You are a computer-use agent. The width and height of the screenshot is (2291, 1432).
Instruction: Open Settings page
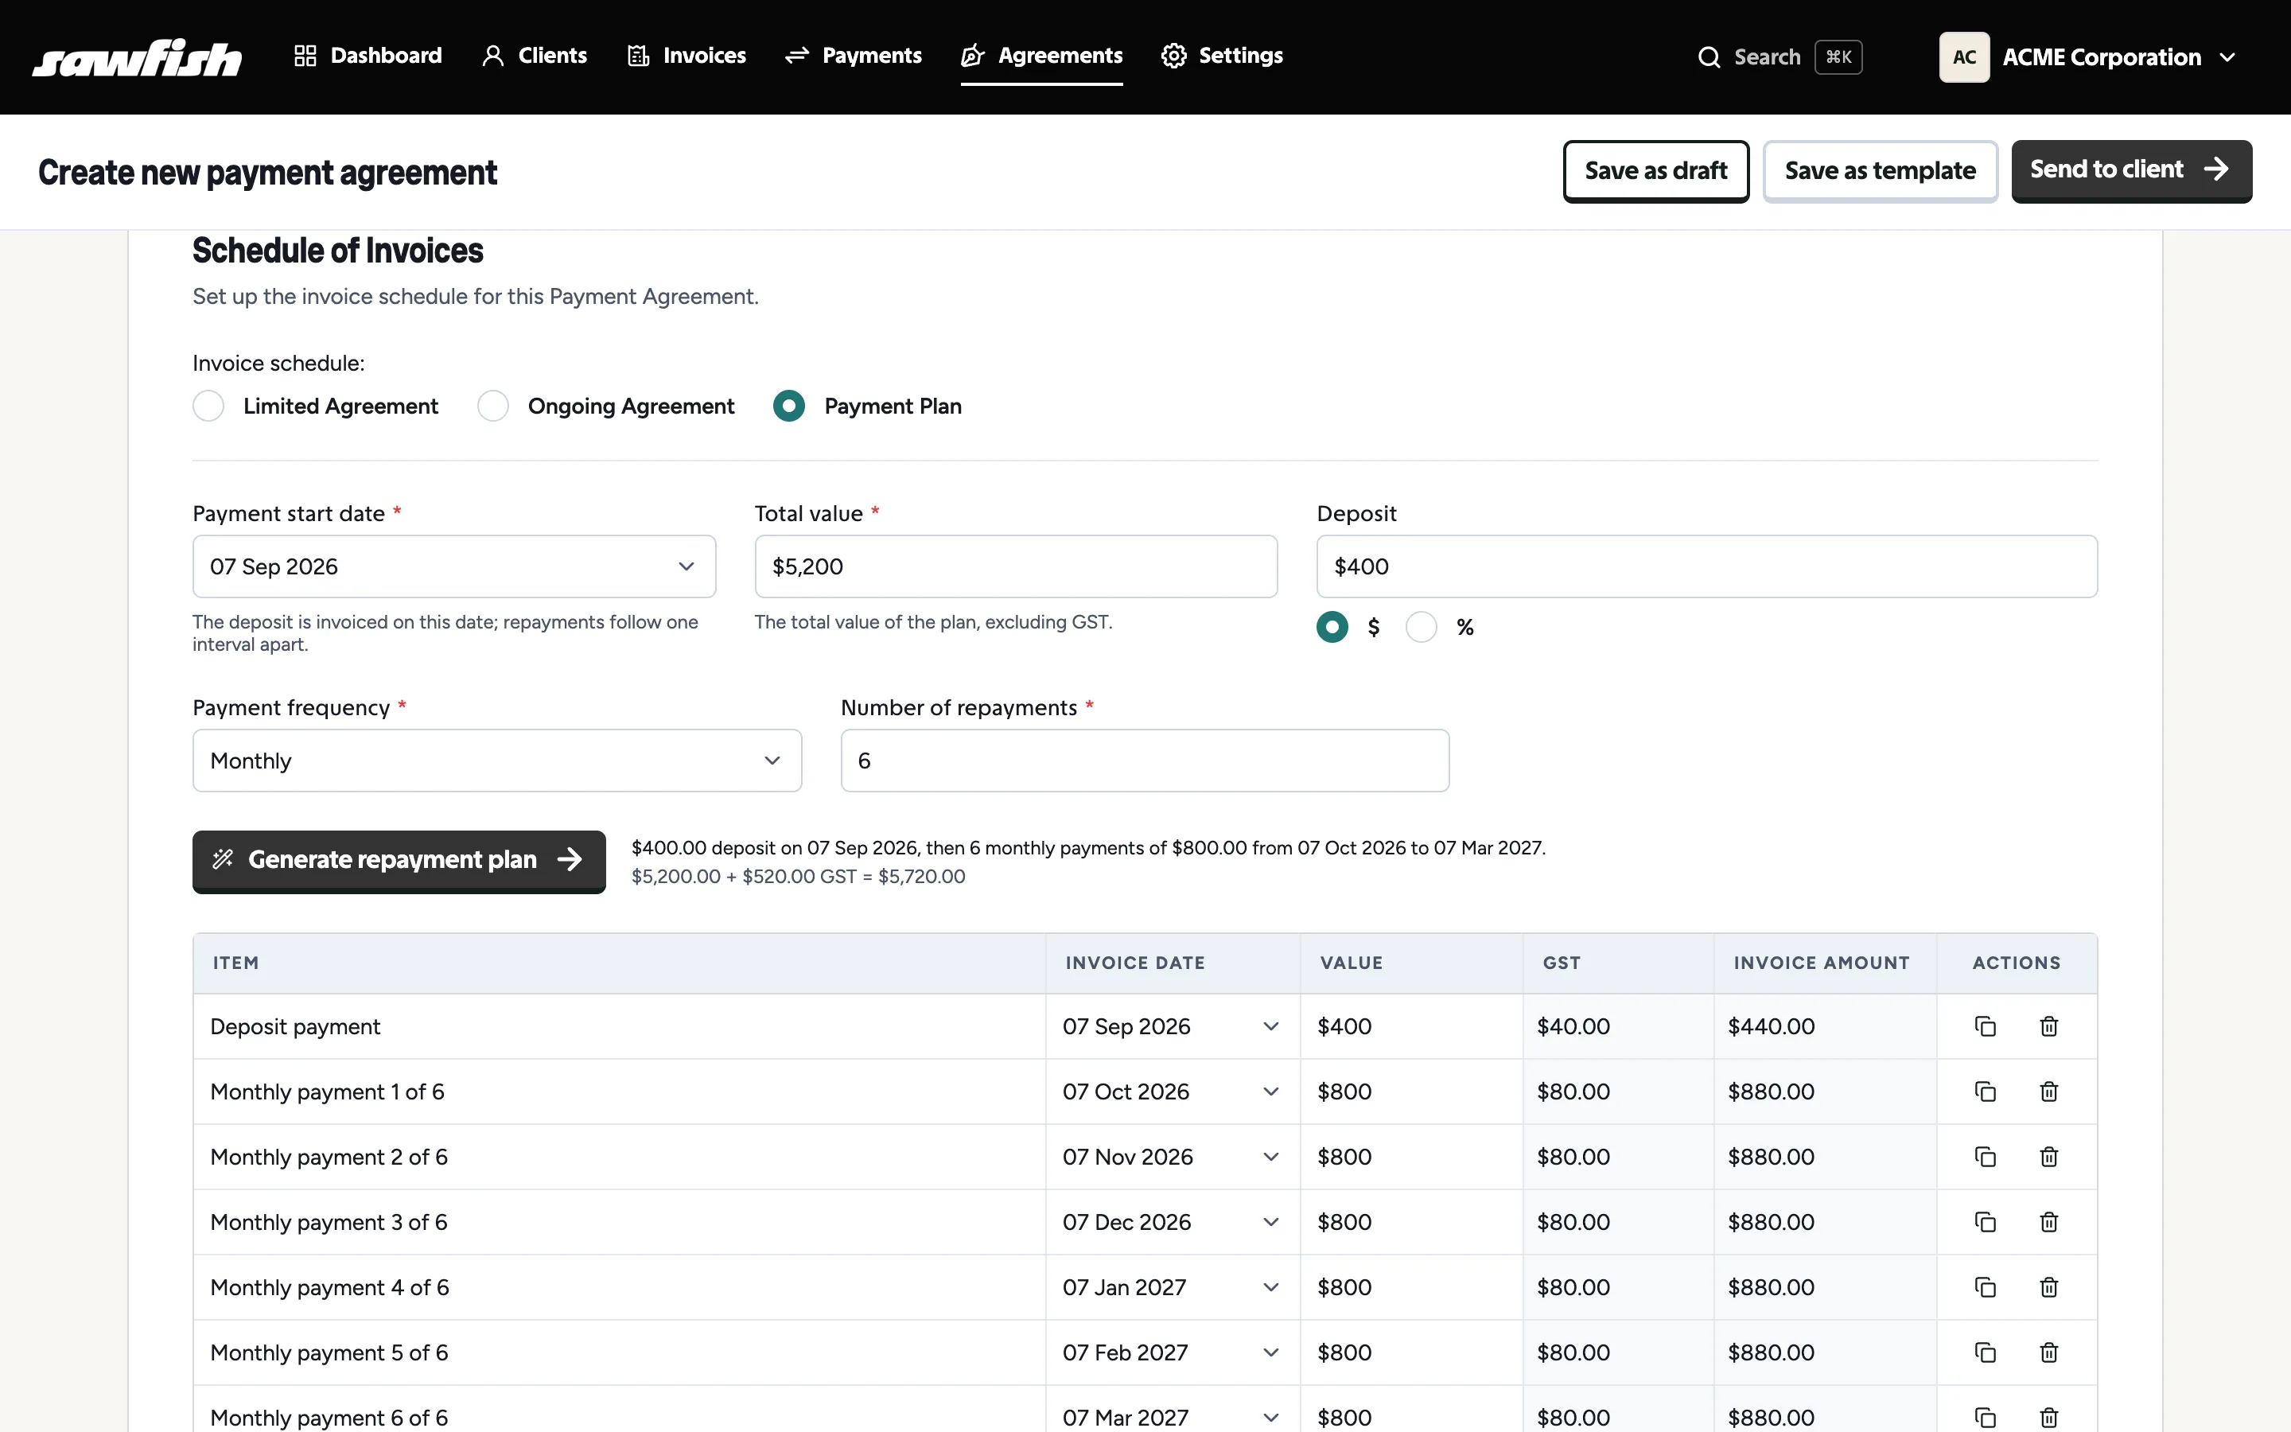tap(1221, 56)
